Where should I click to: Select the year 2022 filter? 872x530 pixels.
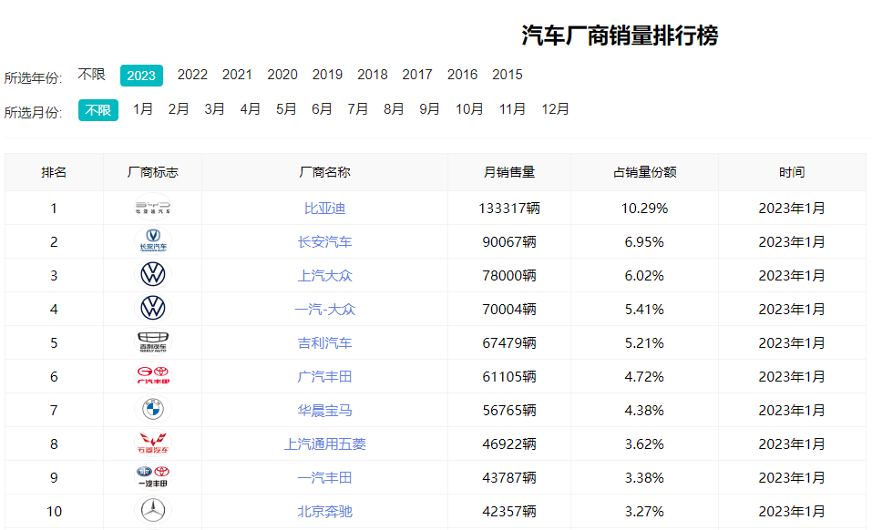click(192, 75)
